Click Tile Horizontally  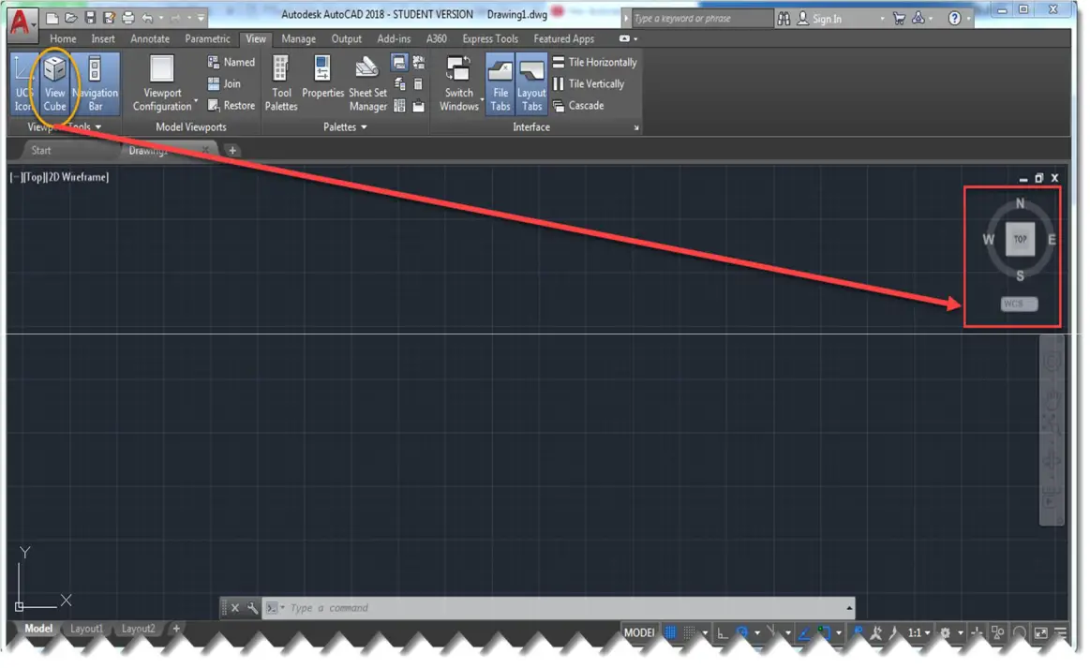[594, 63]
